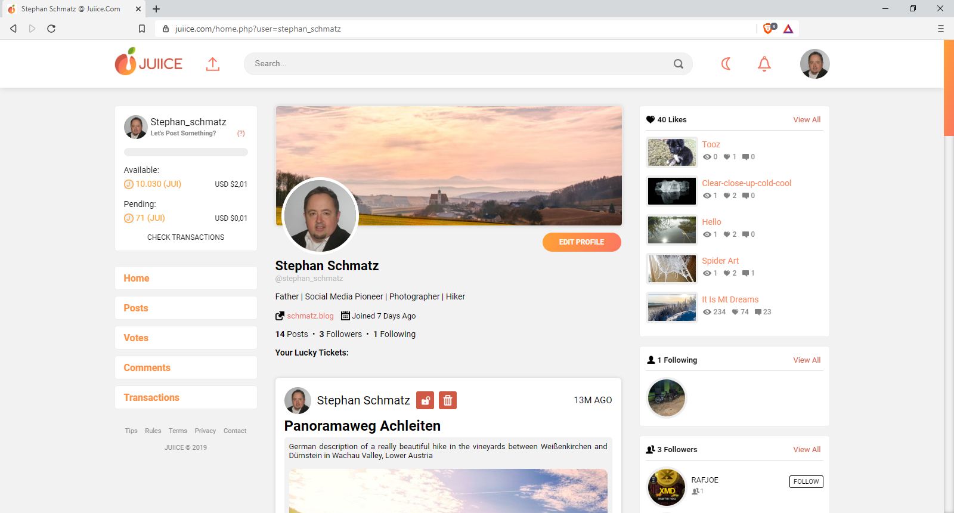
Task: Click the upload icon next to JUIICE logo
Action: (x=213, y=64)
